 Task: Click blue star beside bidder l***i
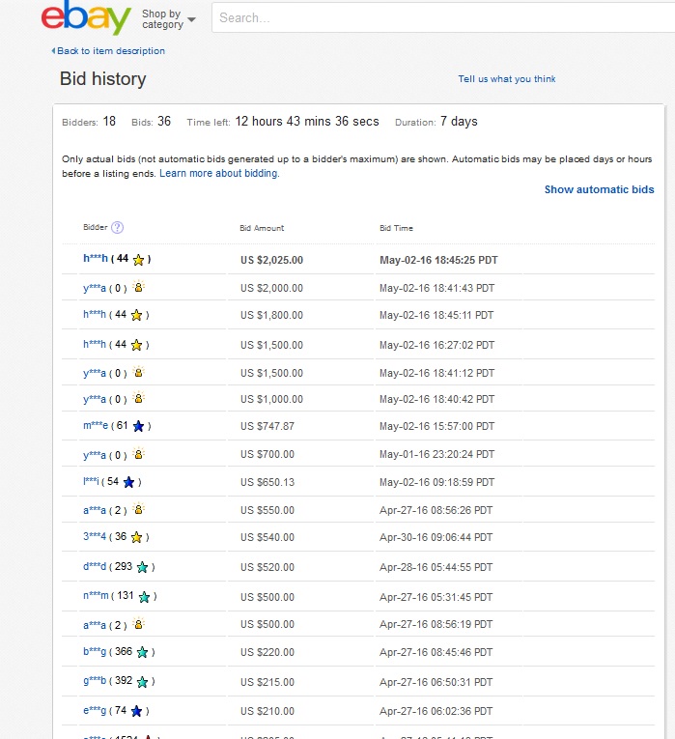(128, 482)
